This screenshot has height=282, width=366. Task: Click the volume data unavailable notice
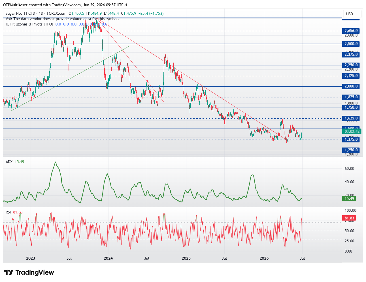coord(62,19)
